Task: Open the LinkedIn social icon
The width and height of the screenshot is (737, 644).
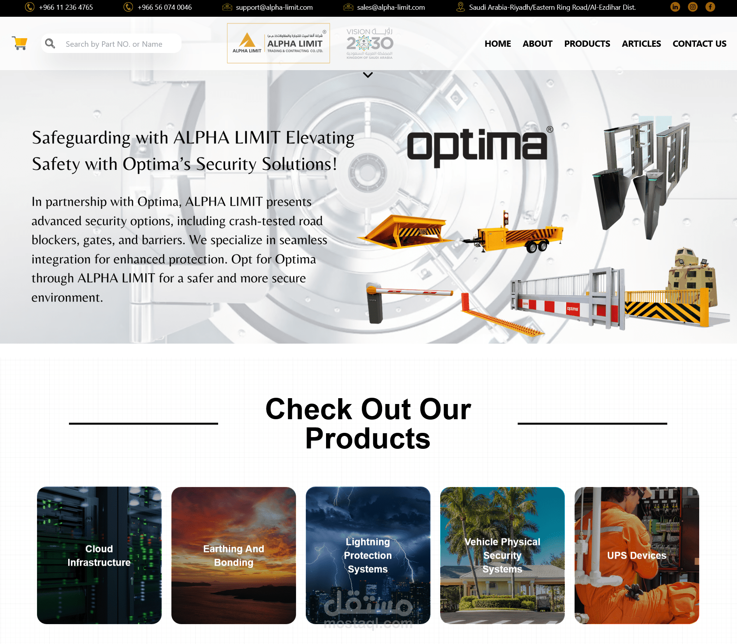Action: (x=675, y=7)
